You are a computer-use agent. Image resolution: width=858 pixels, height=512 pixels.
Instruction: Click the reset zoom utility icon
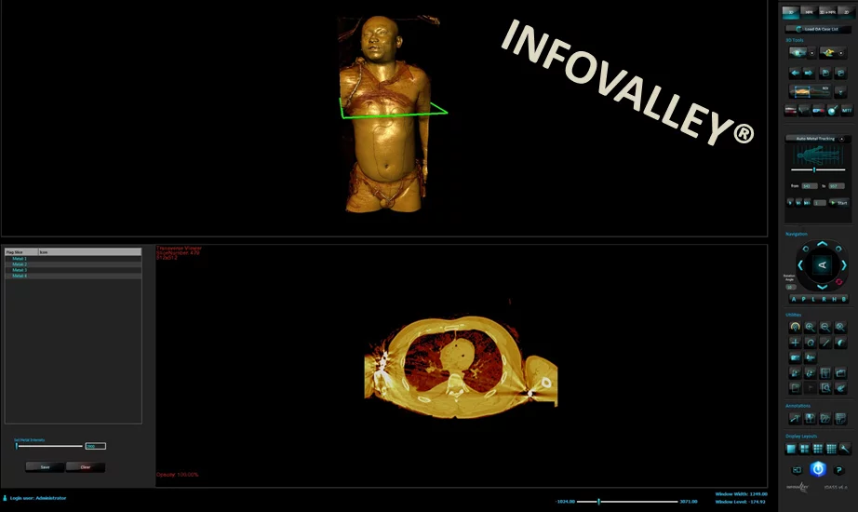(x=840, y=327)
